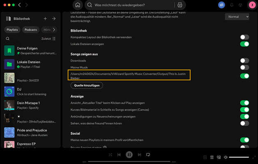Skip to next track
258x164 pixels.
(139, 155)
